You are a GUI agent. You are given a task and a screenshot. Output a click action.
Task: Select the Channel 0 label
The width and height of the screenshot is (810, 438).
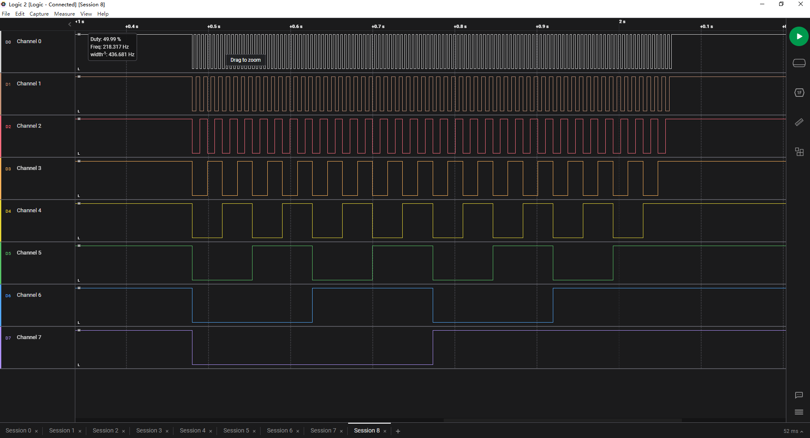(x=29, y=41)
